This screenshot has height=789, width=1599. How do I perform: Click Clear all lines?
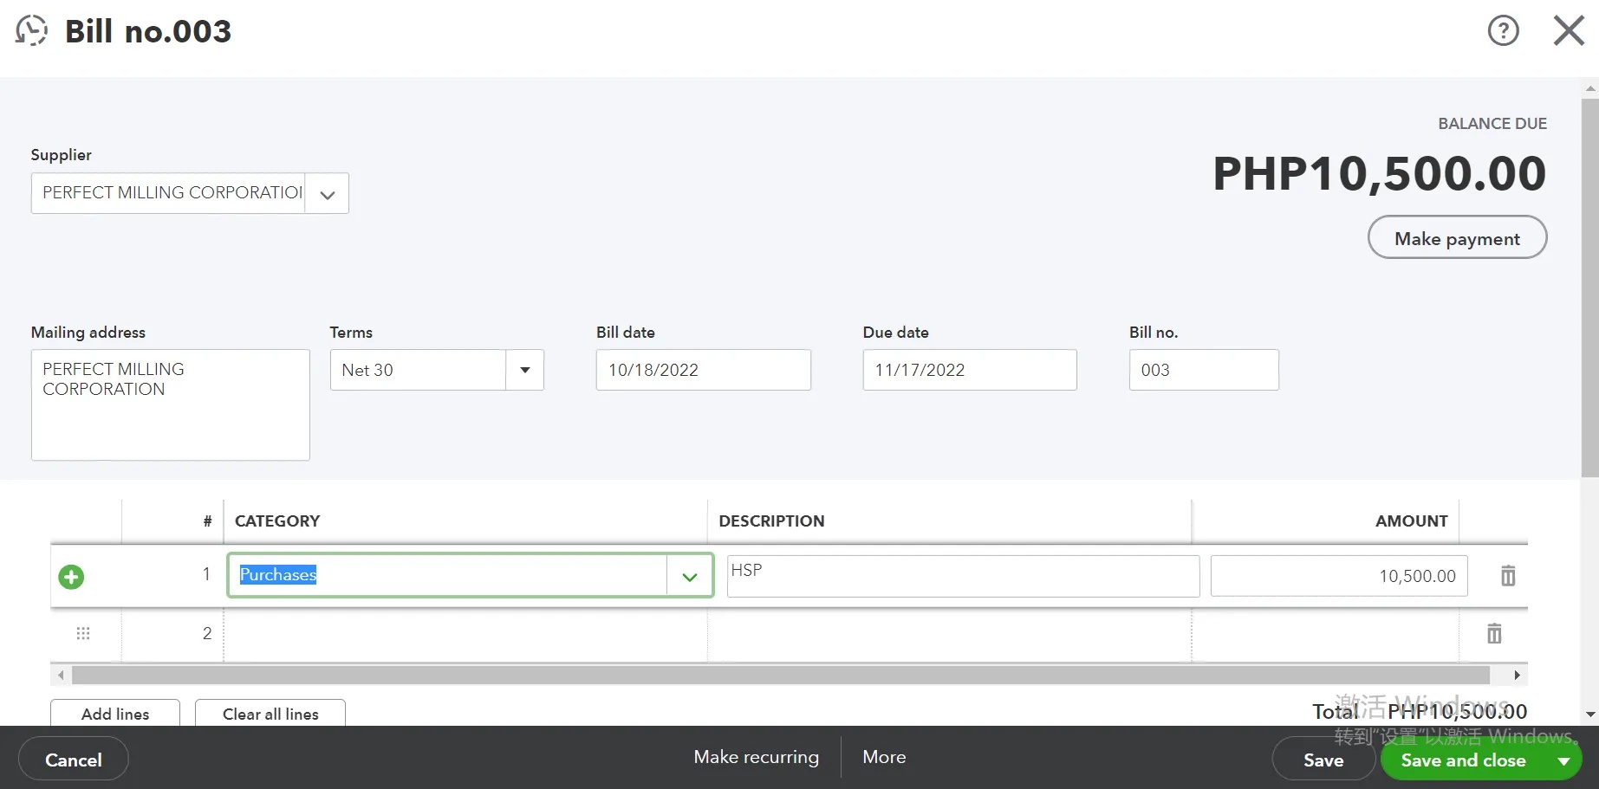pos(270,714)
